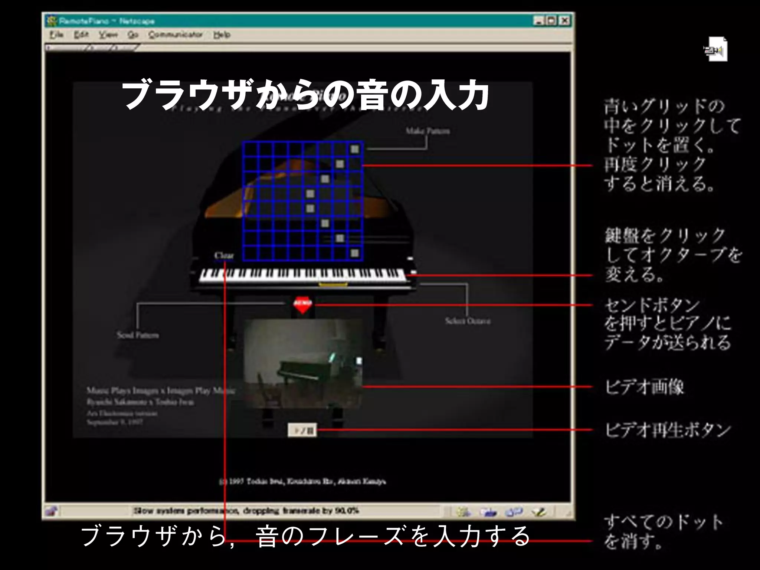Viewport: 760px width, 570px height.
Task: Open Navigator from the component bar
Action: click(x=463, y=512)
